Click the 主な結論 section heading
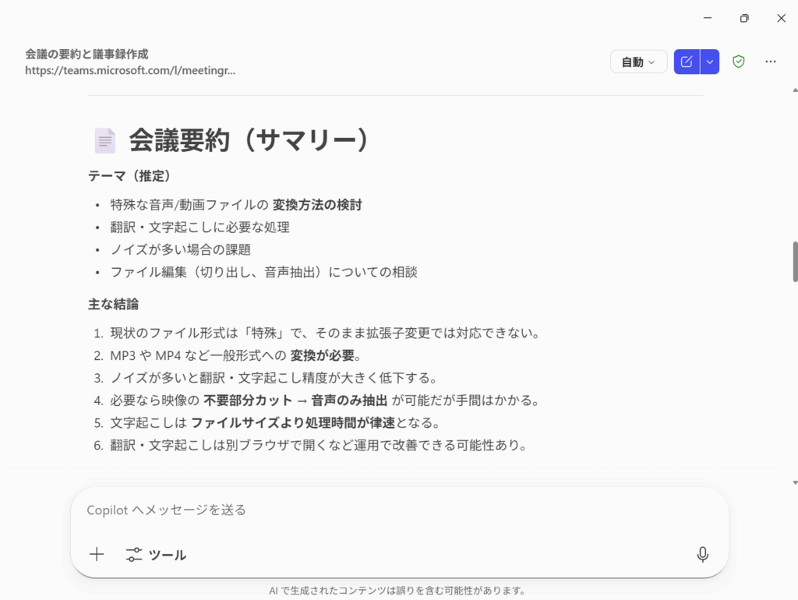 tap(114, 304)
